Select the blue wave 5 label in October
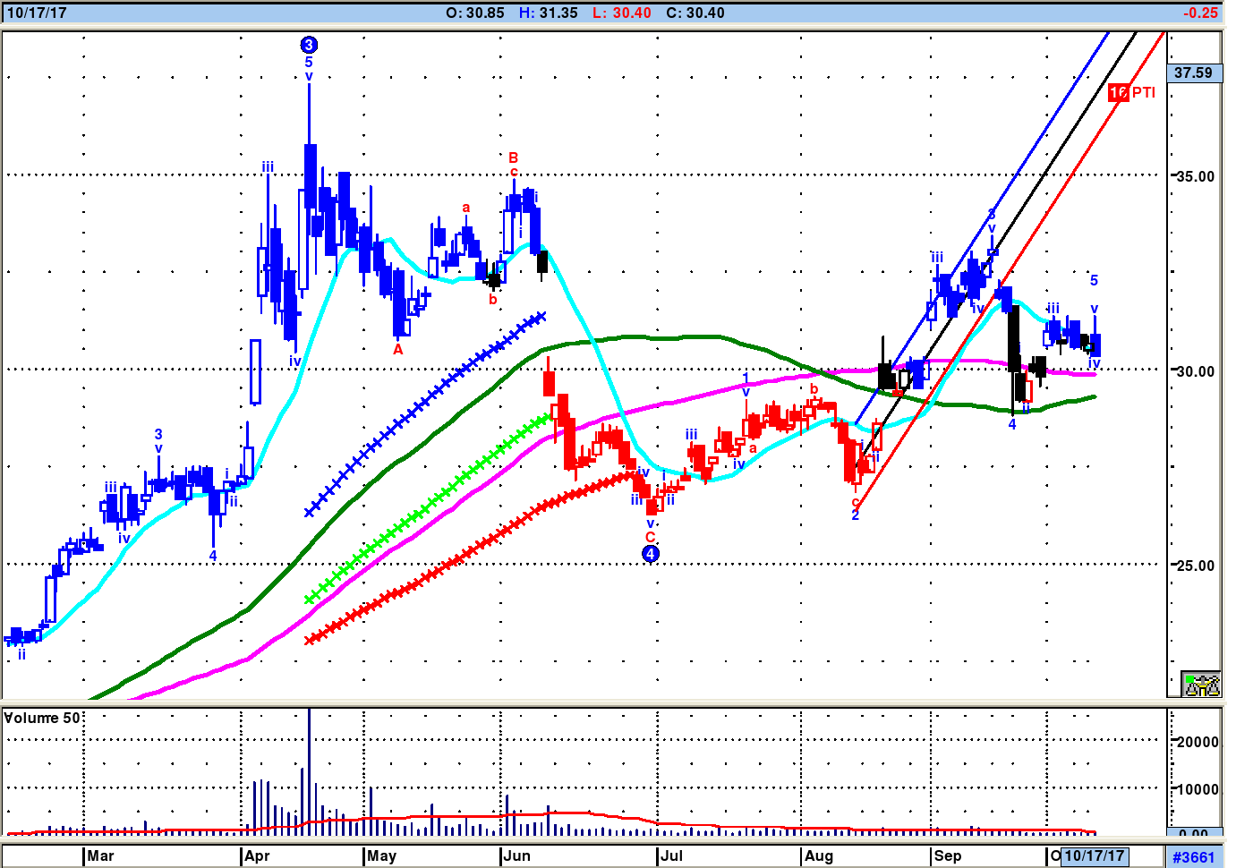 pyautogui.click(x=1094, y=281)
